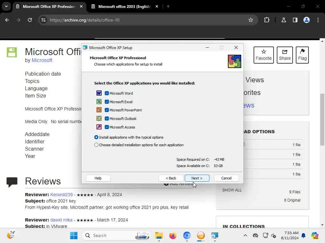Viewport: 325px width, 243px height.
Task: Open Firefox from taskbar
Action: pyautogui.click(x=173, y=235)
